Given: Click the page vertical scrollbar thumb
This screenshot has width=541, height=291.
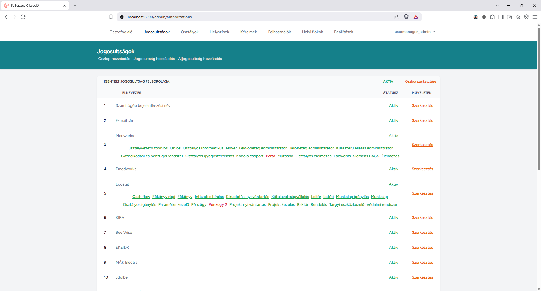Looking at the screenshot, I should coord(539,99).
